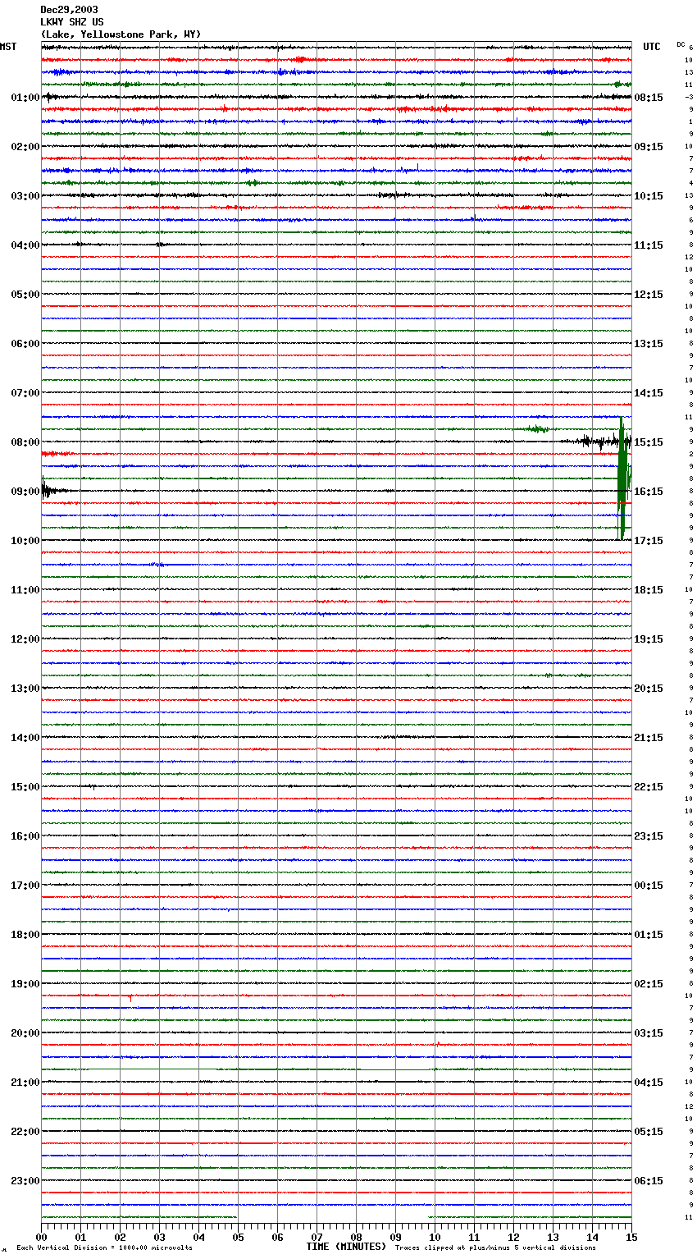The image size is (697, 1259).
Task: Click the 00:15 UTC time label
Action: (x=649, y=886)
